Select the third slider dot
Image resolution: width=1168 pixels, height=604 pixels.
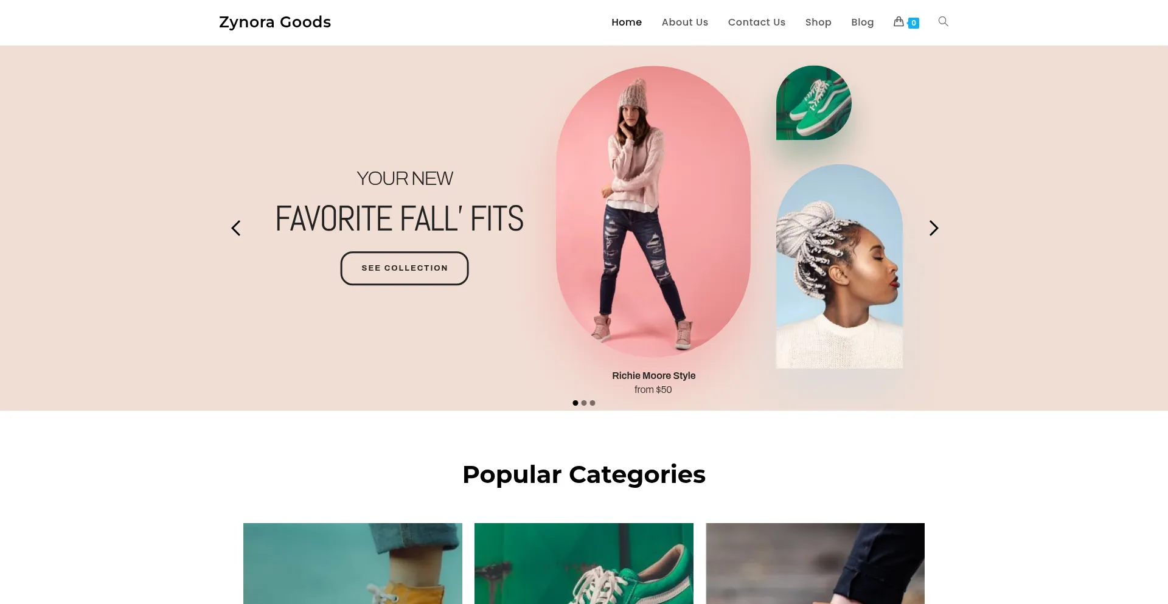593,403
